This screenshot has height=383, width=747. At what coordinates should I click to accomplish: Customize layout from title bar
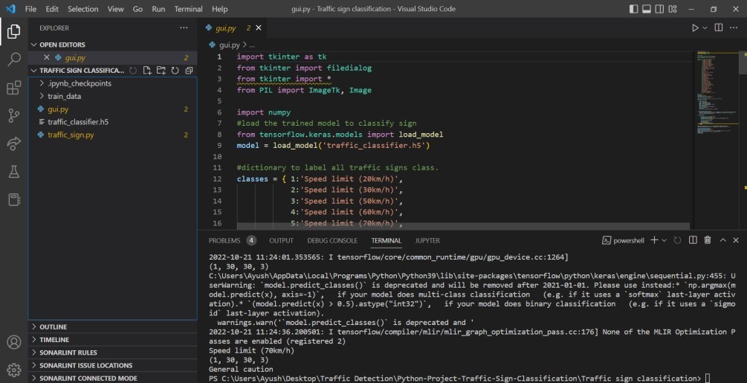673,9
